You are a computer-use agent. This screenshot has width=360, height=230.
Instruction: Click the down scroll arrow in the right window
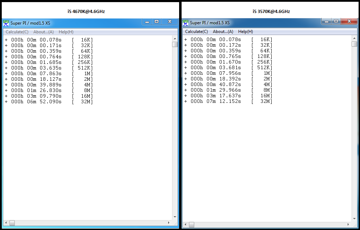coord(354,219)
